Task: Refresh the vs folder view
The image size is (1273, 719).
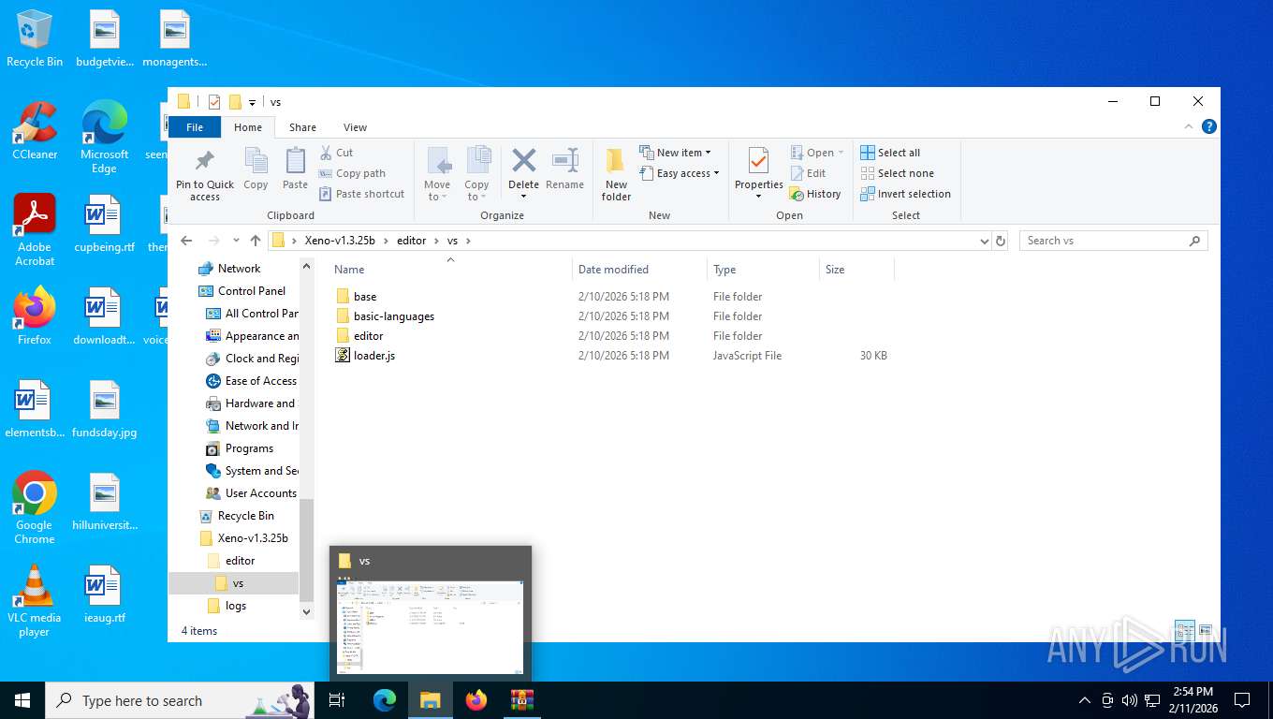Action: [1001, 241]
